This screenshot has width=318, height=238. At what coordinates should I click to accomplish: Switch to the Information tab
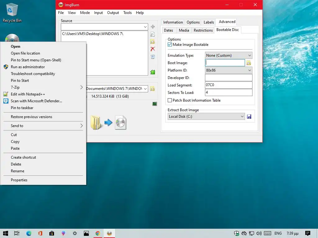point(173,22)
